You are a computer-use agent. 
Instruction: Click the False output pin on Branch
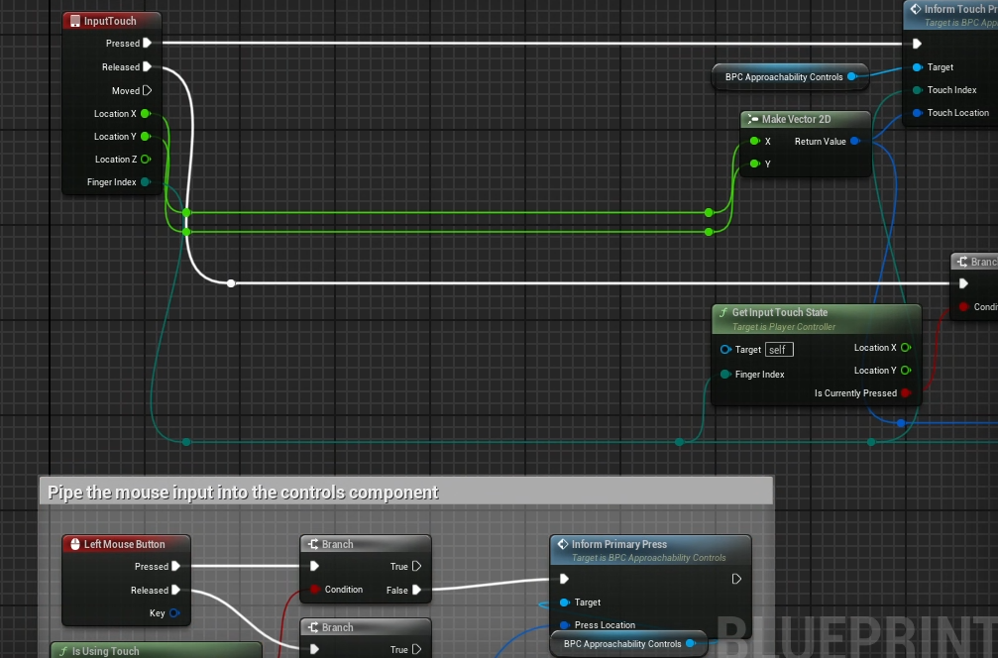416,590
